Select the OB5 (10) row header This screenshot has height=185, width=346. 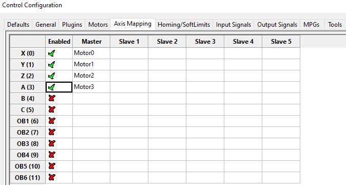(x=28, y=166)
